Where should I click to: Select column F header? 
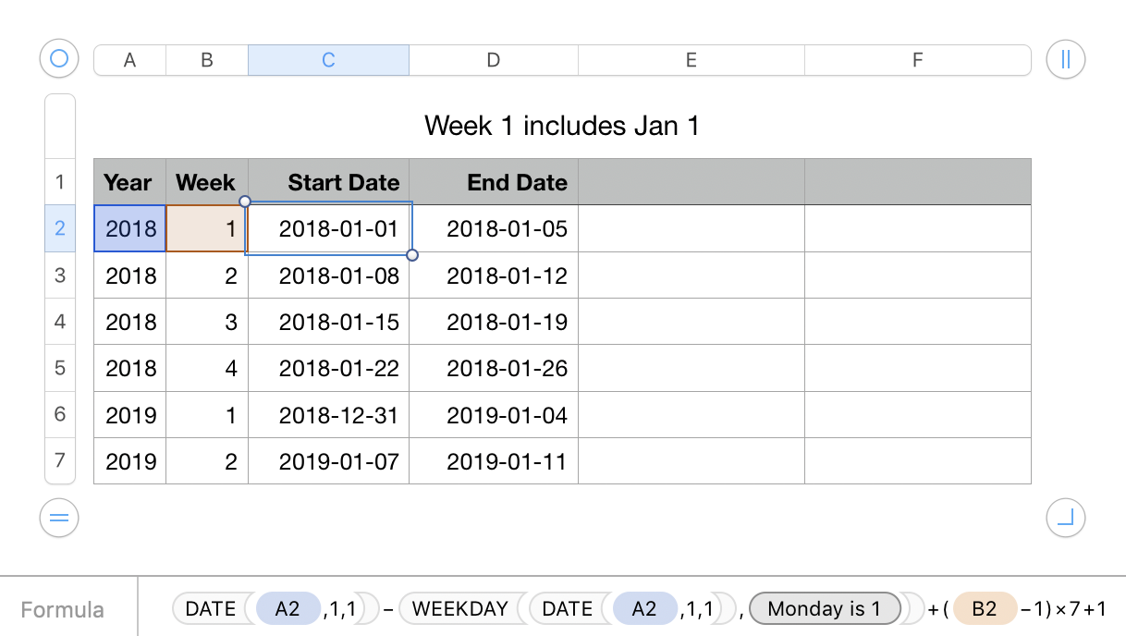[x=917, y=60]
